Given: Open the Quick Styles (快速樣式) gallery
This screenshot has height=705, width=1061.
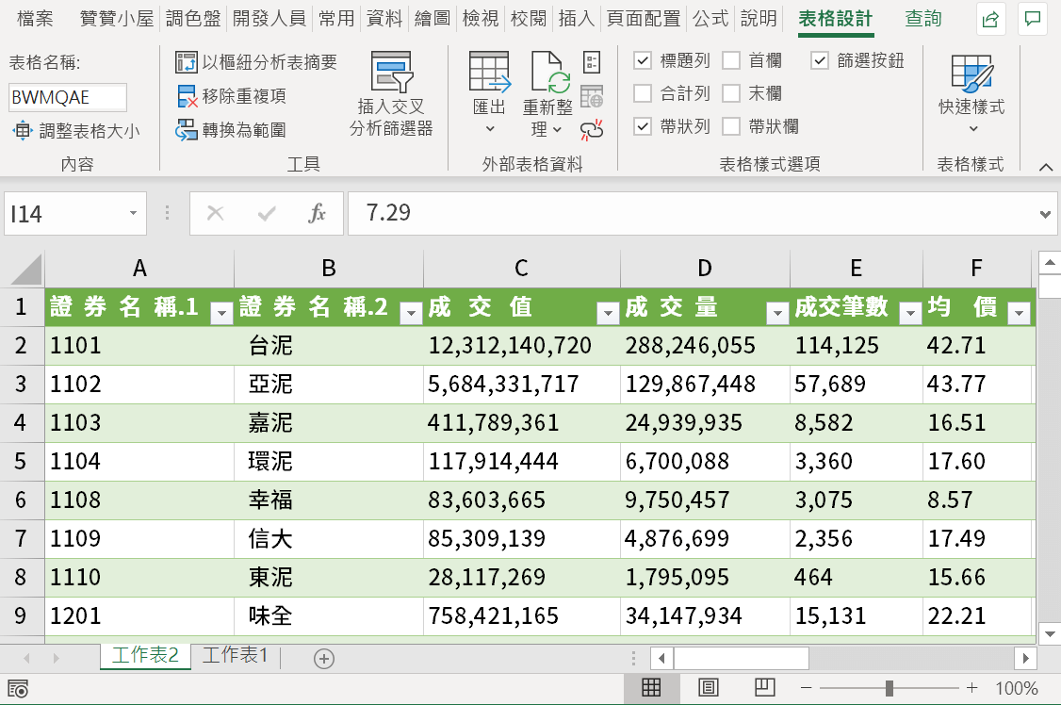Looking at the screenshot, I should pos(971,74).
